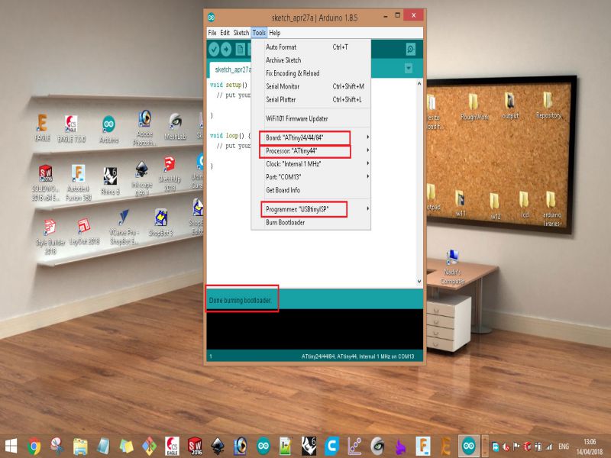611x458 pixels.
Task: Select the Autodesk Fusion 360 desktop shortcut
Action: point(79,182)
